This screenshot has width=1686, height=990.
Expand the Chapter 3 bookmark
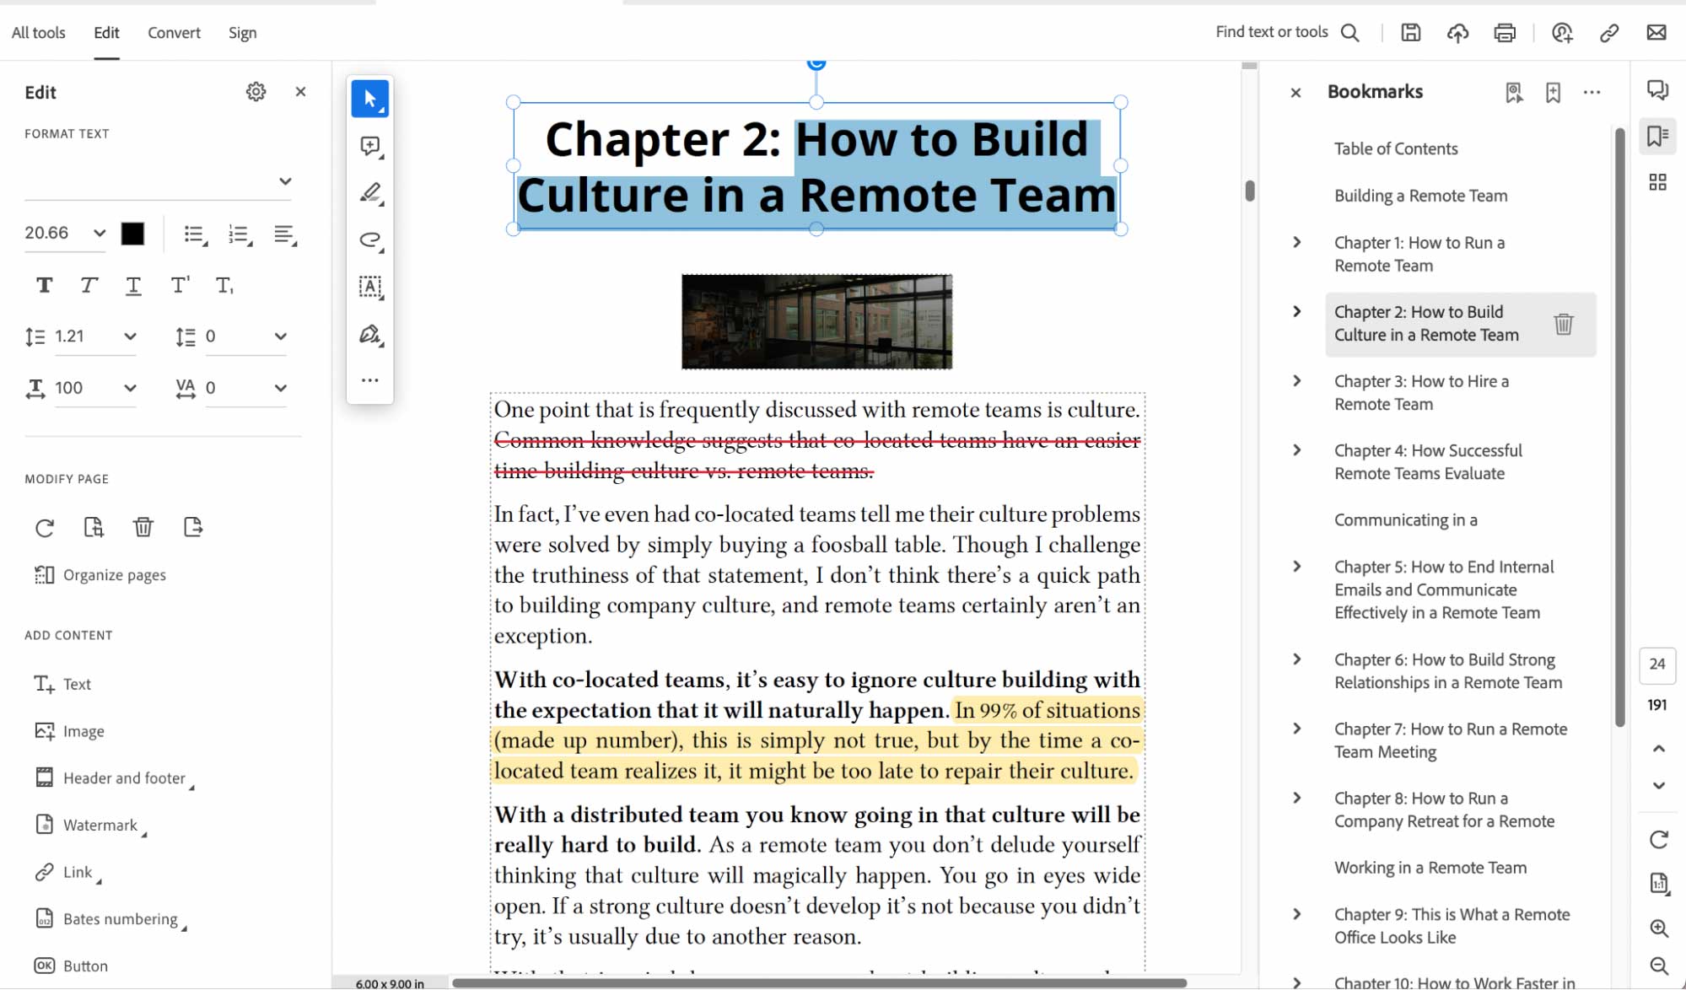(1297, 381)
